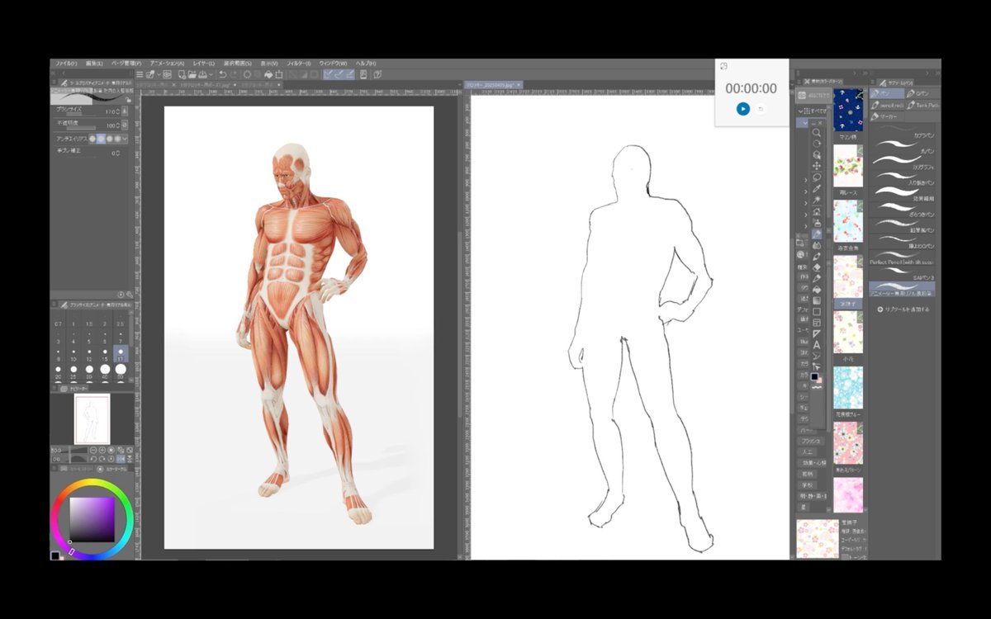
Task: Open the ファイル menu
Action: click(64, 64)
